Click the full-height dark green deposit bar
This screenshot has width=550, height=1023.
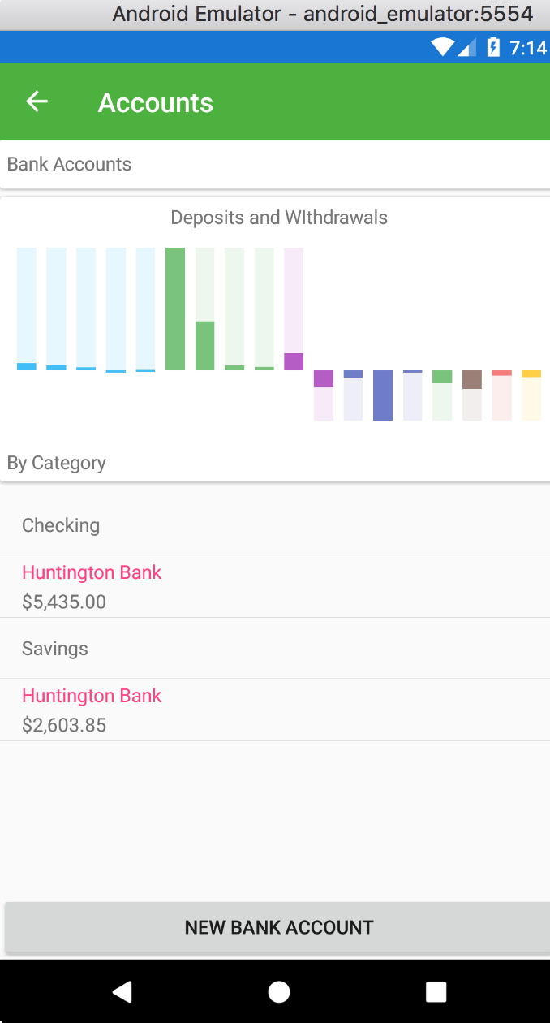pos(175,309)
